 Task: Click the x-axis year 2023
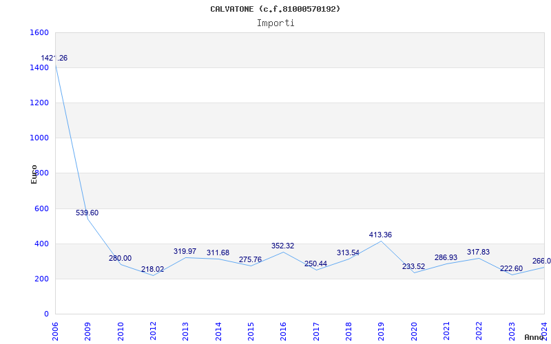[511, 332]
